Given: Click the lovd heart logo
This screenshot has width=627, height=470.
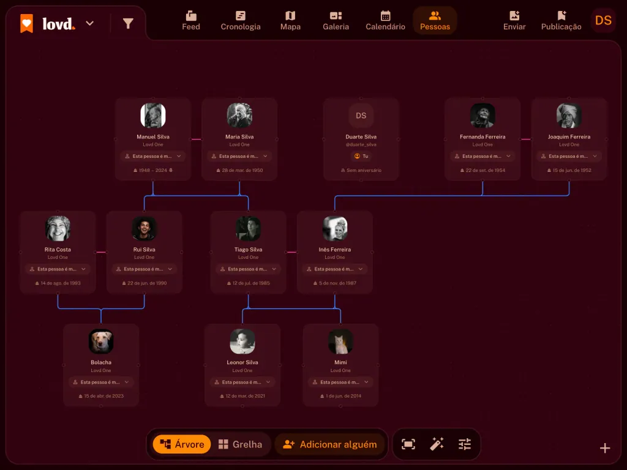Looking at the screenshot, I should pyautogui.click(x=27, y=24).
